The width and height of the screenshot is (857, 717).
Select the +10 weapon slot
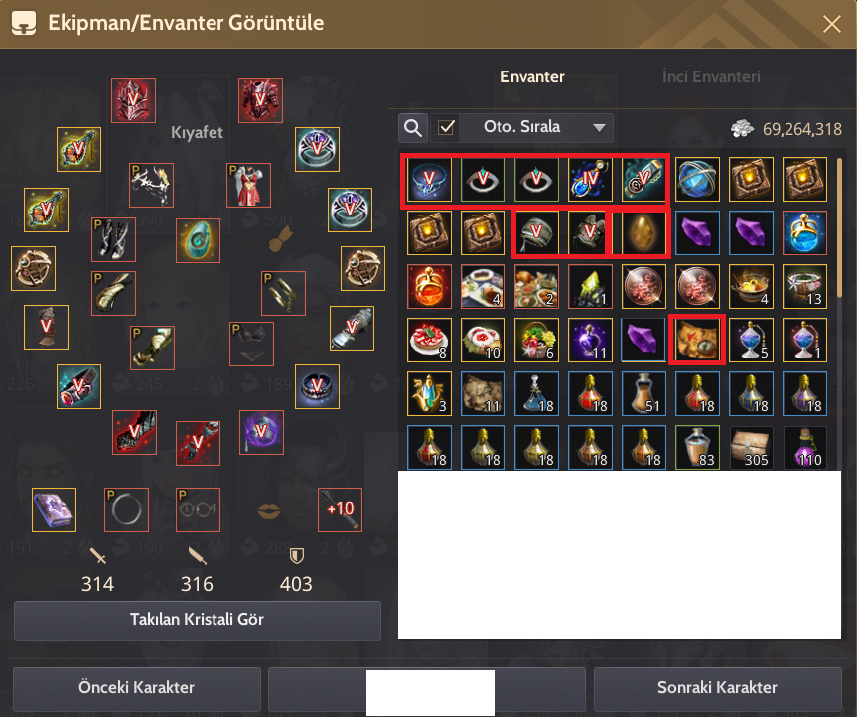340,509
